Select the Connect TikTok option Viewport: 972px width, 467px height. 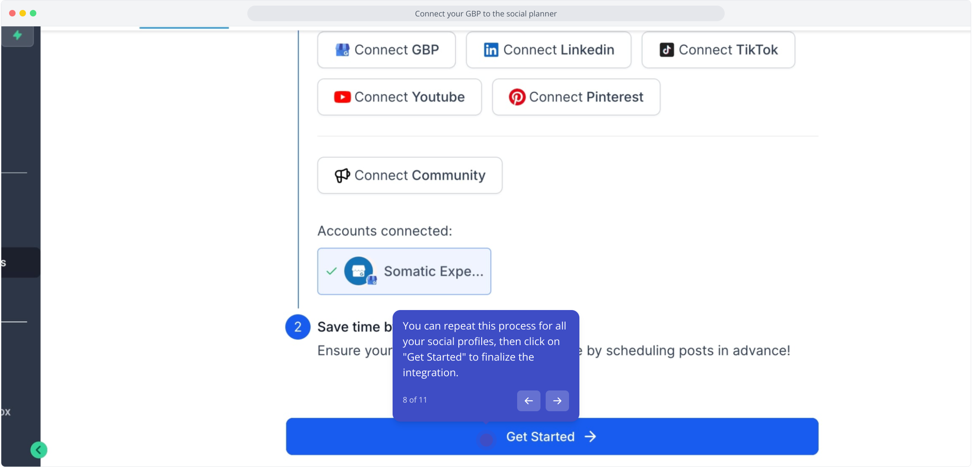[x=718, y=50]
